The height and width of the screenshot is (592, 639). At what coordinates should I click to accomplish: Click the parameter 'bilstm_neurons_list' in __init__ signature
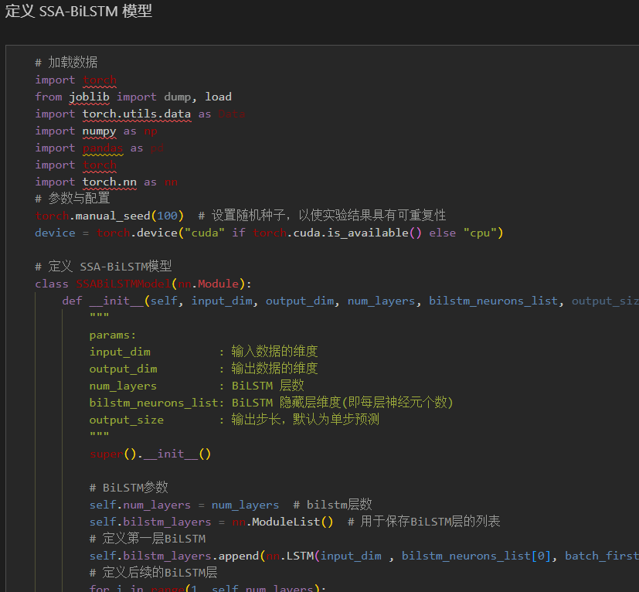(493, 300)
